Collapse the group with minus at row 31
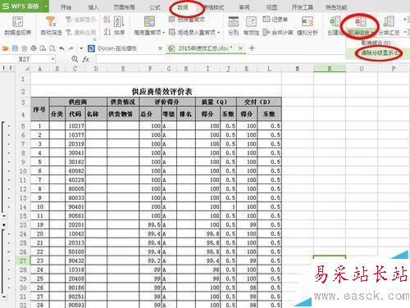Viewport: 410px width, 308px height. pyautogui.click(x=4, y=297)
